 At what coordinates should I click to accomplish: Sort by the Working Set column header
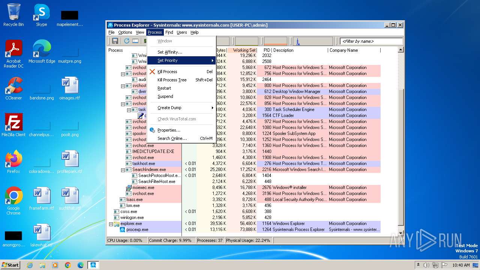(242, 50)
